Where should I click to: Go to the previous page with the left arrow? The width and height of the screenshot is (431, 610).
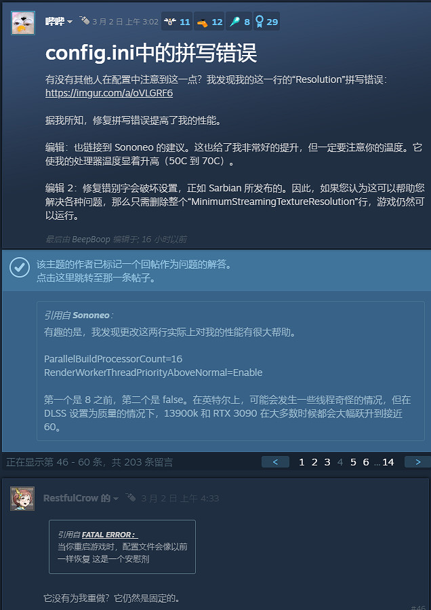(x=276, y=462)
